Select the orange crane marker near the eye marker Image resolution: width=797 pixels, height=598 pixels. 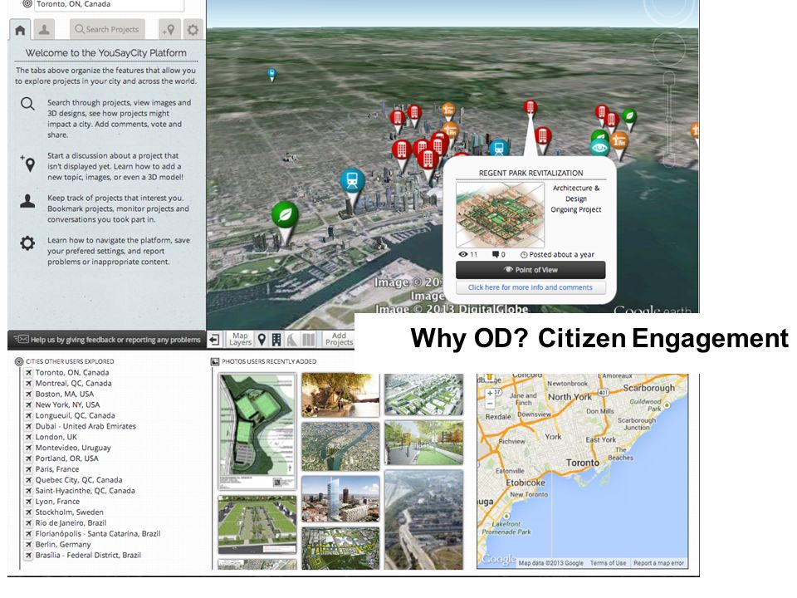click(619, 140)
